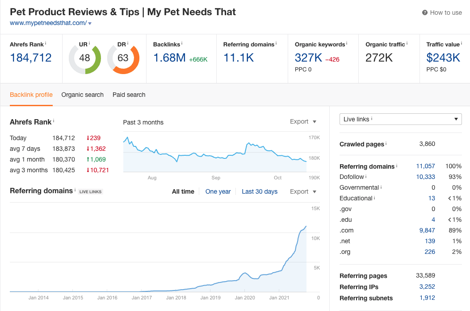Click the -426 organic keywords change
This screenshot has width=470, height=311.
point(332,59)
